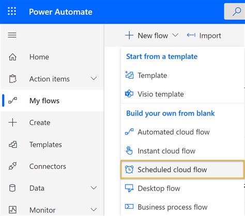Image resolution: width=245 pixels, height=216 pixels.
Task: Click the Home house icon
Action: coord(12,57)
